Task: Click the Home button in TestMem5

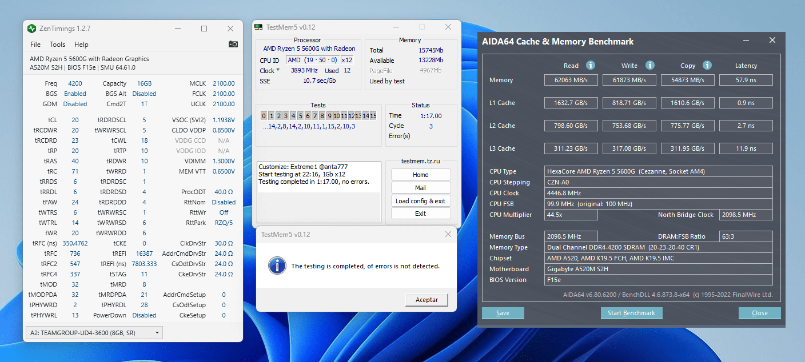Action: [421, 175]
